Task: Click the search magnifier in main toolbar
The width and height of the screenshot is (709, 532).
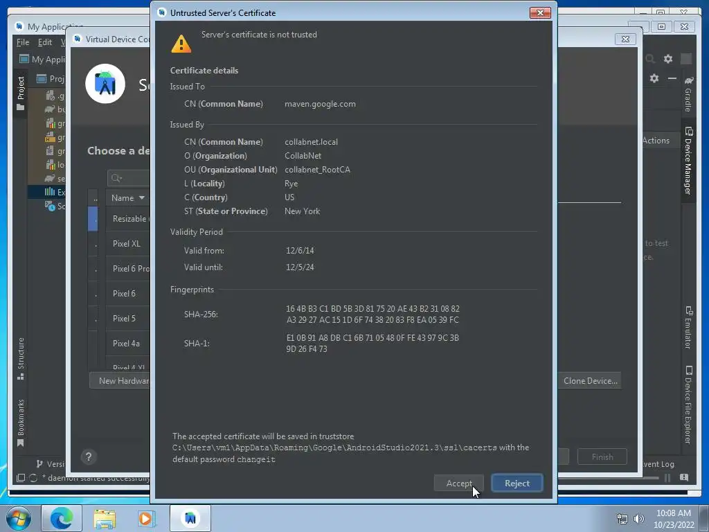Action: point(650,59)
